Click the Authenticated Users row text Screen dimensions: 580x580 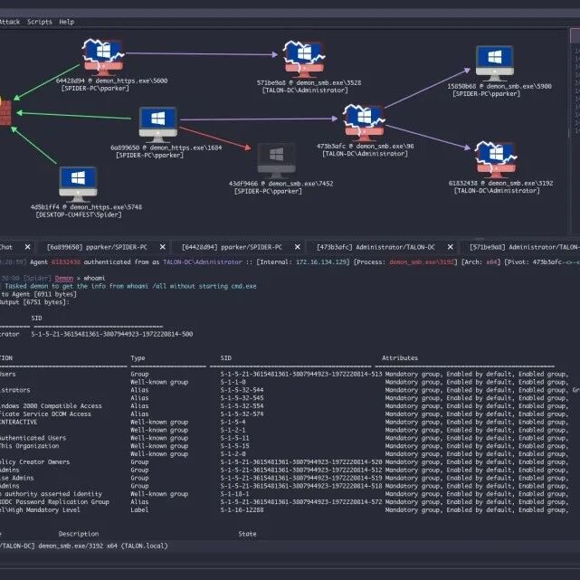point(33,438)
